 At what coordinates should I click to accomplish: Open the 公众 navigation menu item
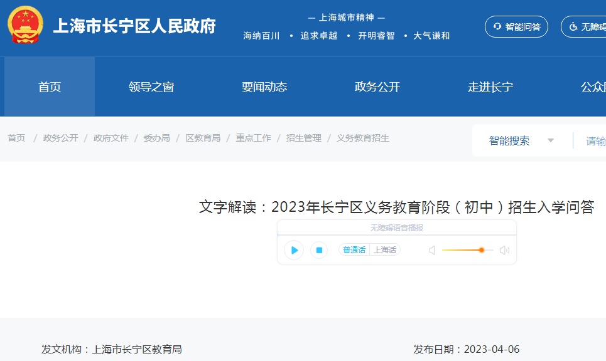click(593, 86)
